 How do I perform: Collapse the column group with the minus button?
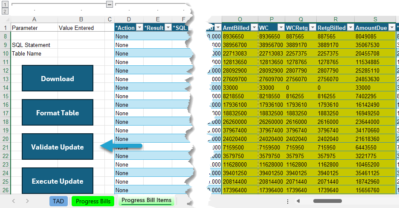pos(110,4)
